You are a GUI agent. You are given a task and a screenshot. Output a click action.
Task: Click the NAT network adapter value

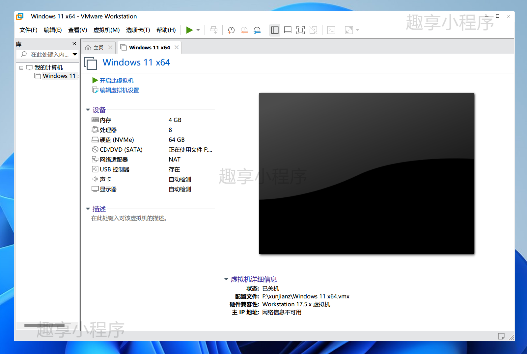tap(175, 160)
